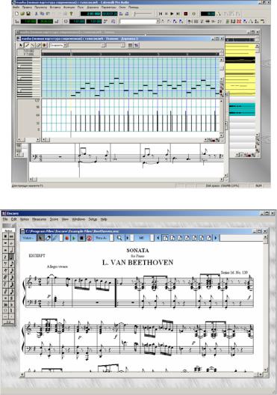This screenshot has height=395, width=277.
Task: Save the Cakewalk project with floppy icon
Action: [x=28, y=13]
